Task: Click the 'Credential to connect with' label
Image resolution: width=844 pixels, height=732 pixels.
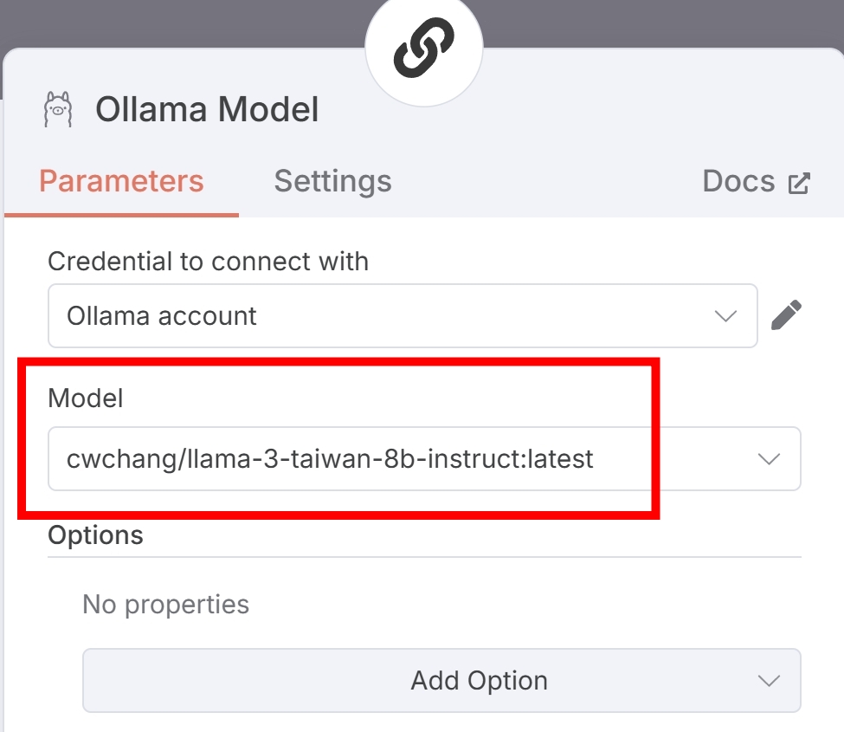Action: [x=209, y=262]
